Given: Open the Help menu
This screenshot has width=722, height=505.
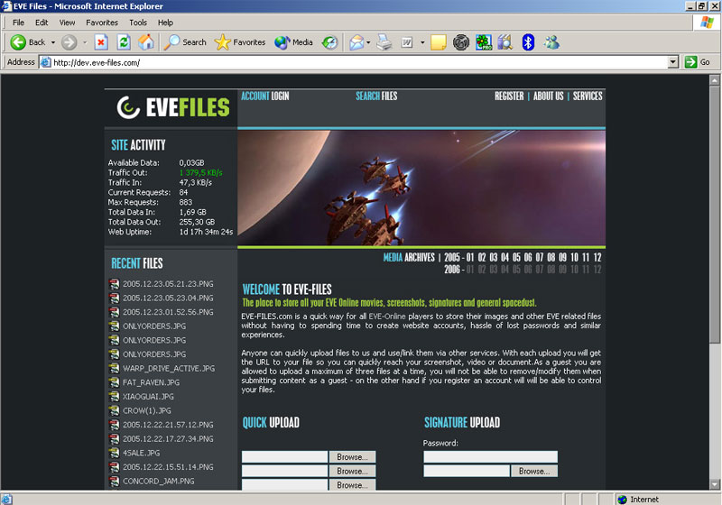Looking at the screenshot, I should (x=165, y=23).
